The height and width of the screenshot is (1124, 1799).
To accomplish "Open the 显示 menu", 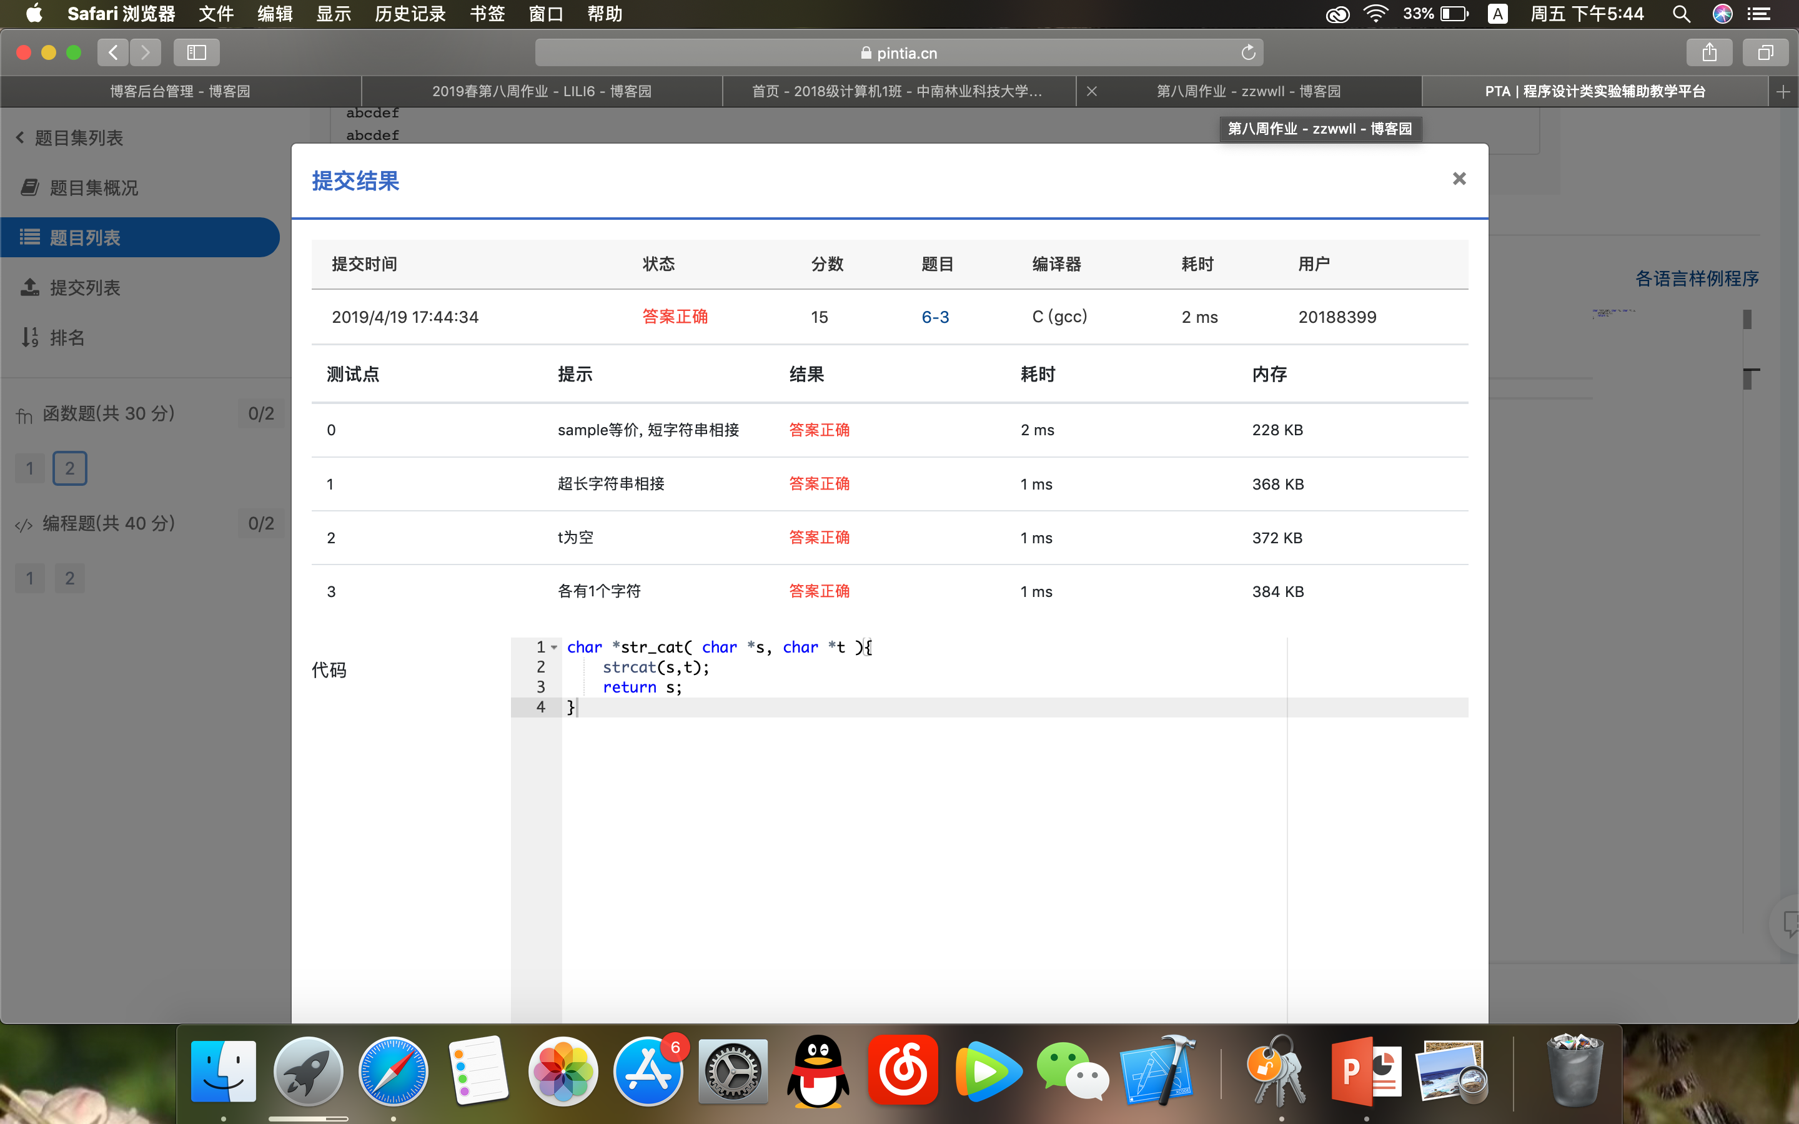I will click(x=334, y=13).
